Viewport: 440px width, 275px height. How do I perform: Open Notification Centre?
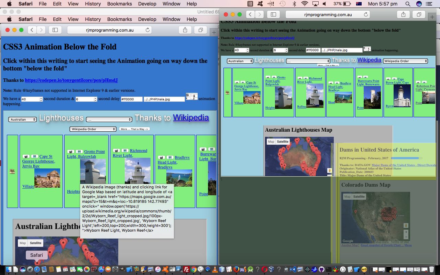coord(429,4)
